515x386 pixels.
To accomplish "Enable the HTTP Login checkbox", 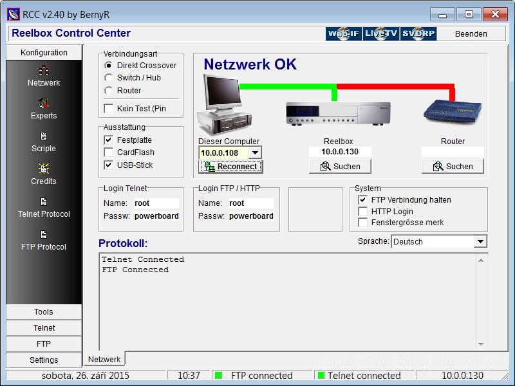I will [362, 211].
